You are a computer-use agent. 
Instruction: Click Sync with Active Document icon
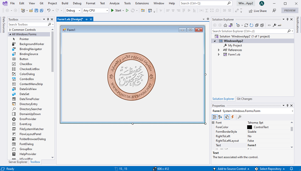[246, 25]
